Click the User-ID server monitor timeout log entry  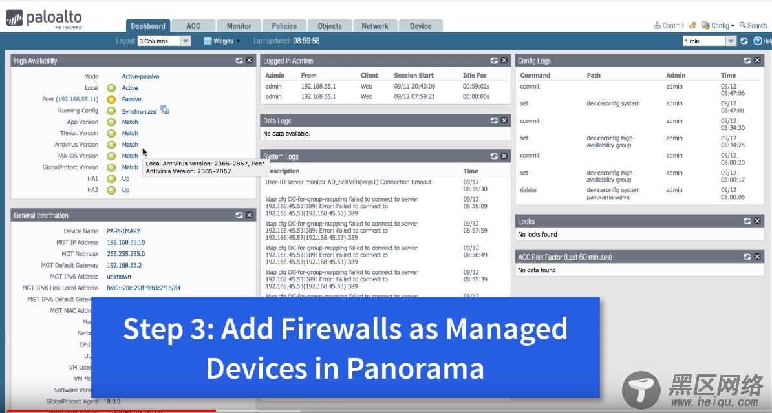point(348,182)
